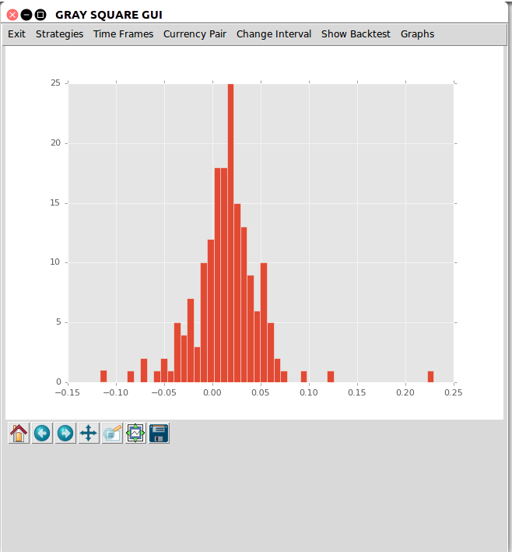
Task: Click the window title GRAY SQUARE GUI
Action: coord(109,15)
